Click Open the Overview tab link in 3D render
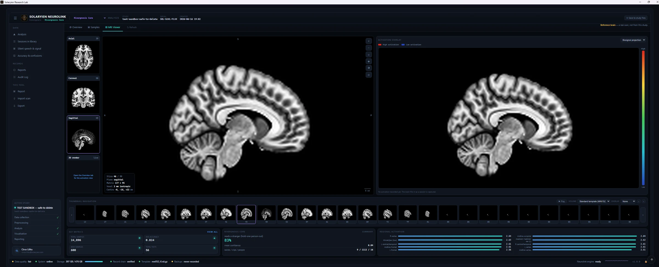659x267 pixels. 83,177
